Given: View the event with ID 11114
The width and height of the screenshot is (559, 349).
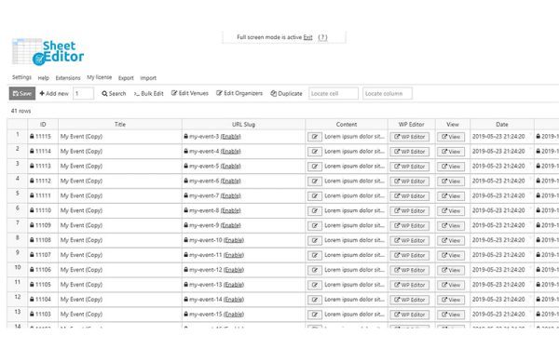Looking at the screenshot, I should click(x=451, y=152).
